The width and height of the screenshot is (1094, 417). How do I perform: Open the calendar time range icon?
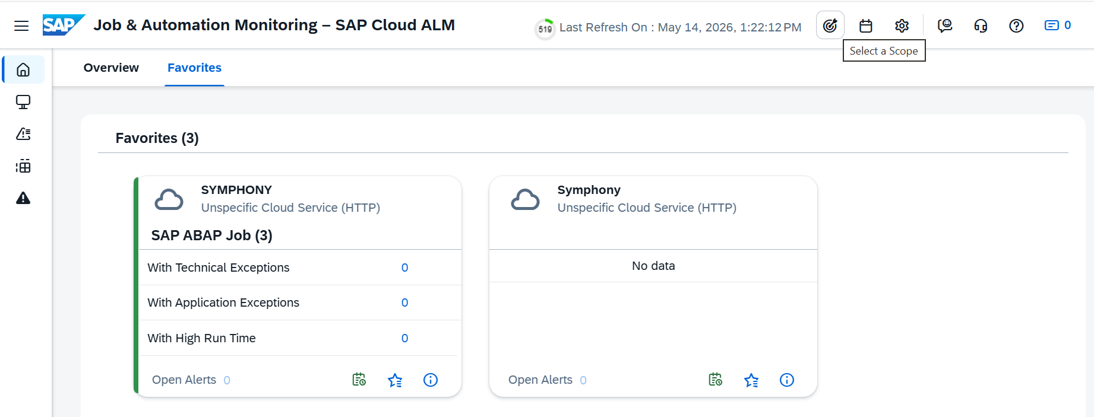[x=866, y=26]
